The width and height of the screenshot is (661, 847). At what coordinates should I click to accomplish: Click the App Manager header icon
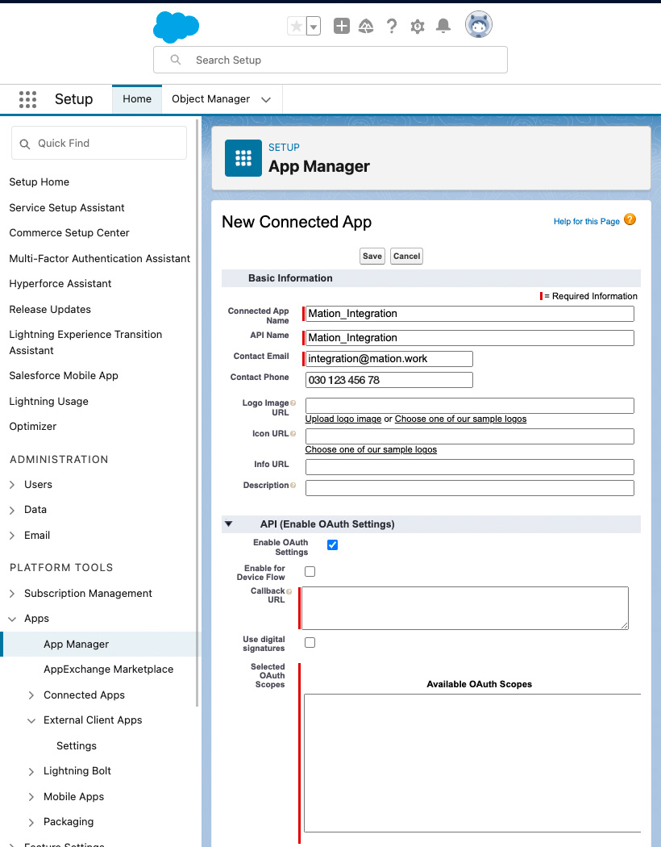243,158
